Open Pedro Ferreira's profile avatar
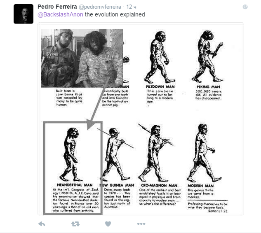The height and width of the screenshot is (233, 261). [24, 14]
